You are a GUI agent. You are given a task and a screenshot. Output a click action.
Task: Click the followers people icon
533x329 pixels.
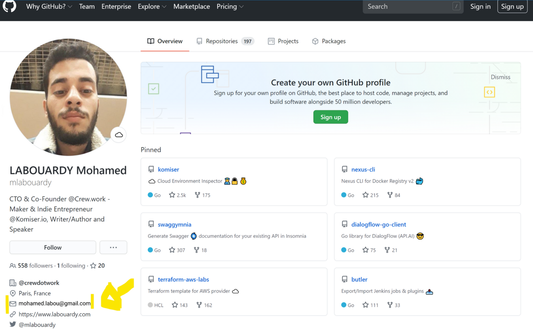[13, 266]
